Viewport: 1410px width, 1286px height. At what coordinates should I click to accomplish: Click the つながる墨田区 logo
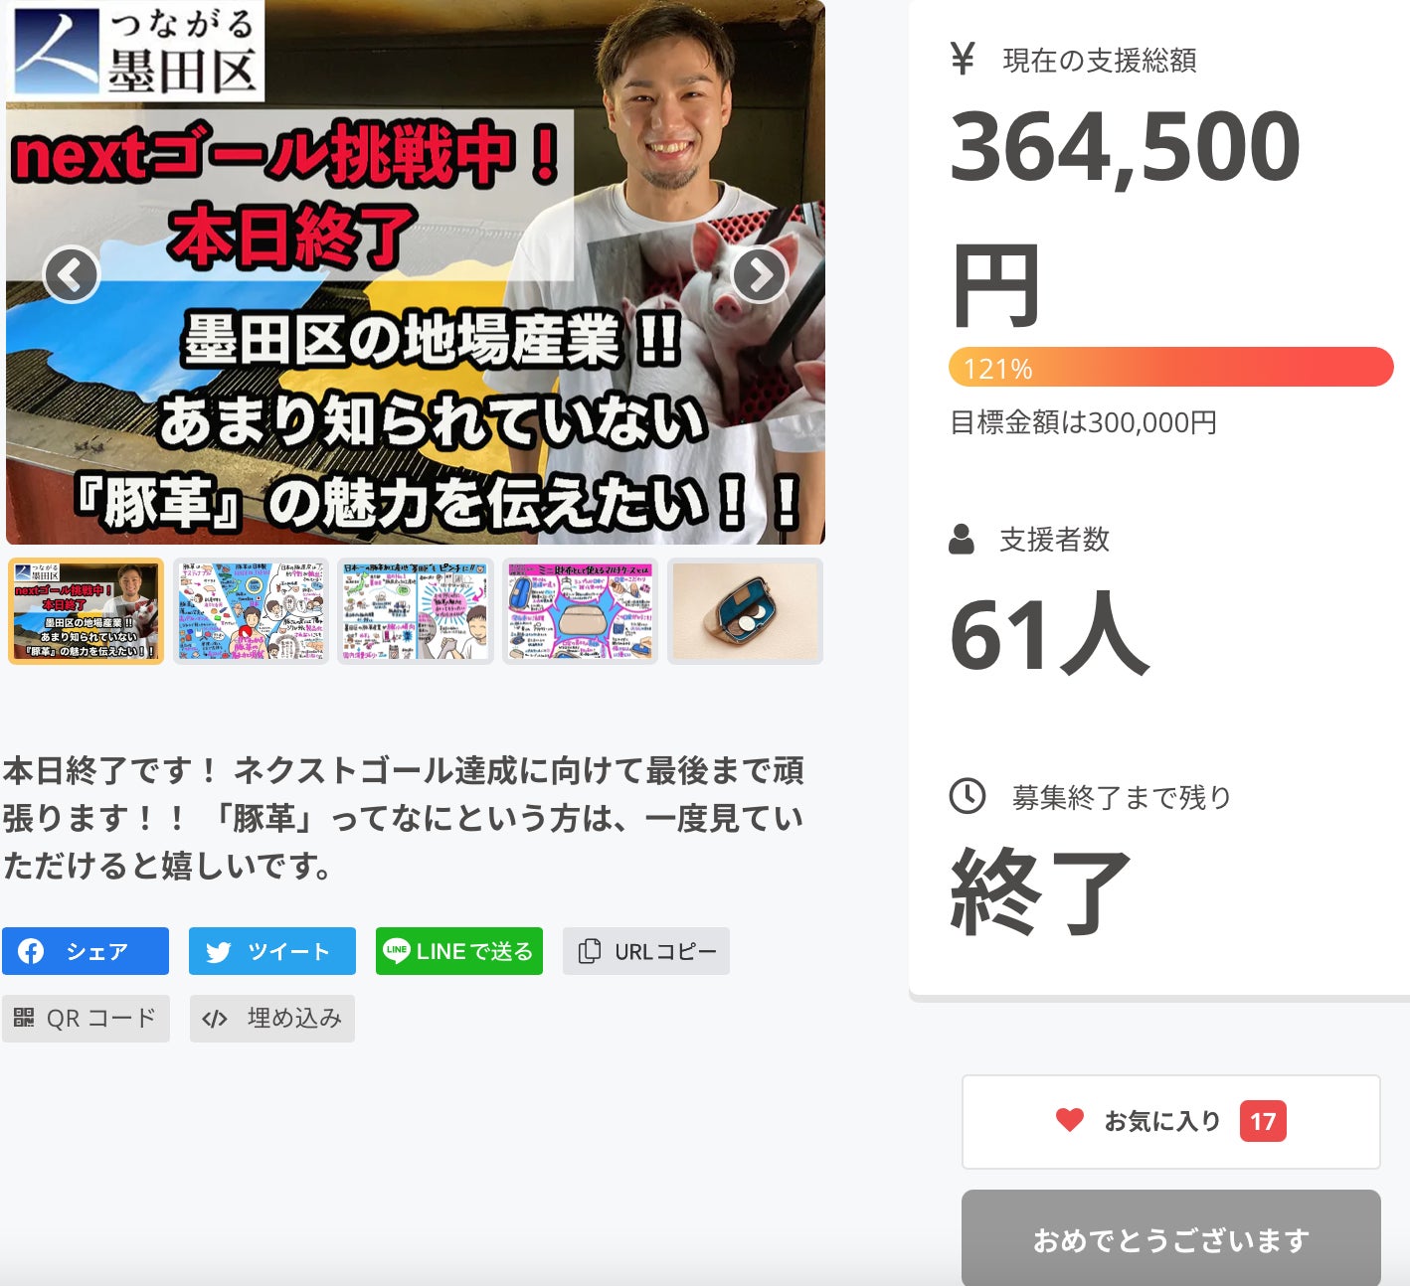pyautogui.click(x=136, y=51)
